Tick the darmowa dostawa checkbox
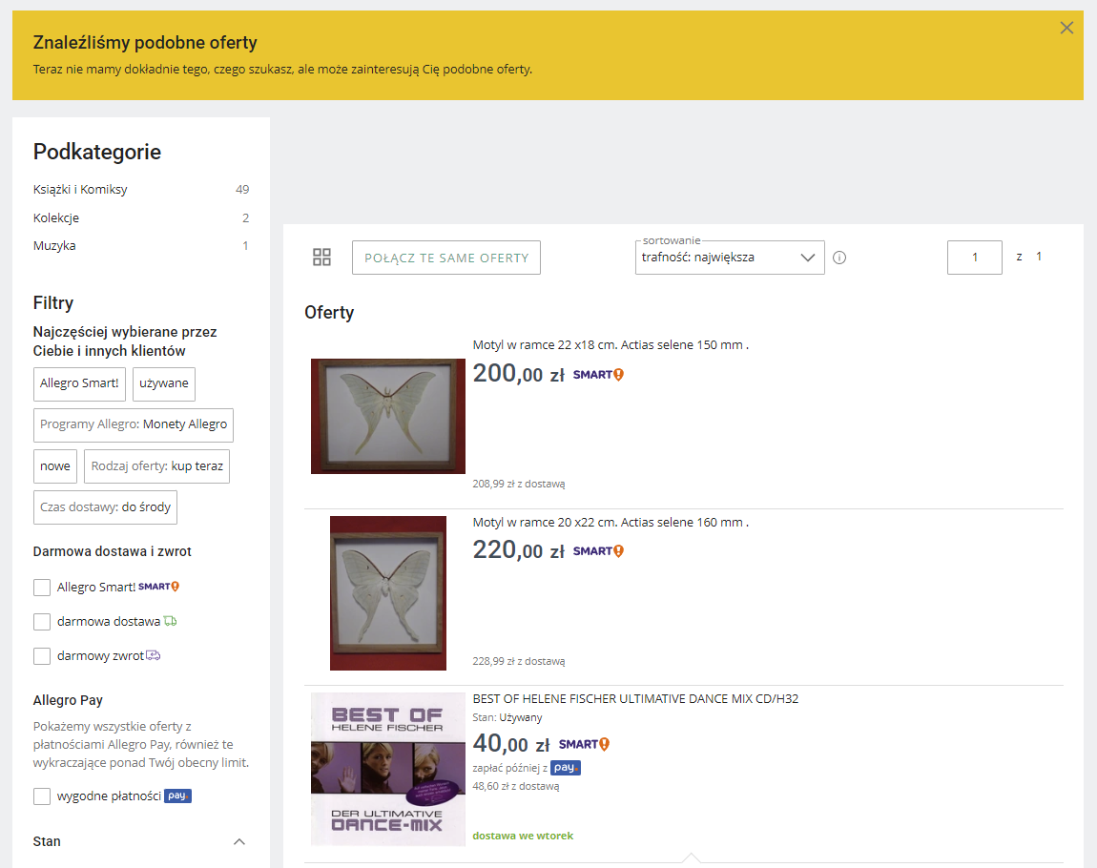 (42, 622)
